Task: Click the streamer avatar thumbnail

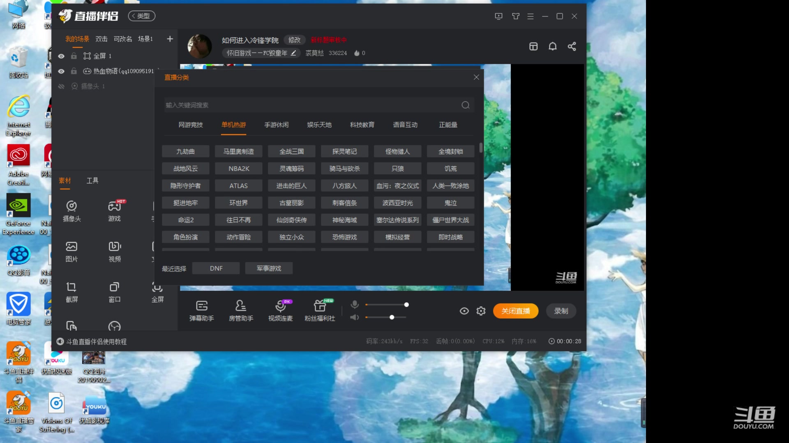Action: pos(200,46)
